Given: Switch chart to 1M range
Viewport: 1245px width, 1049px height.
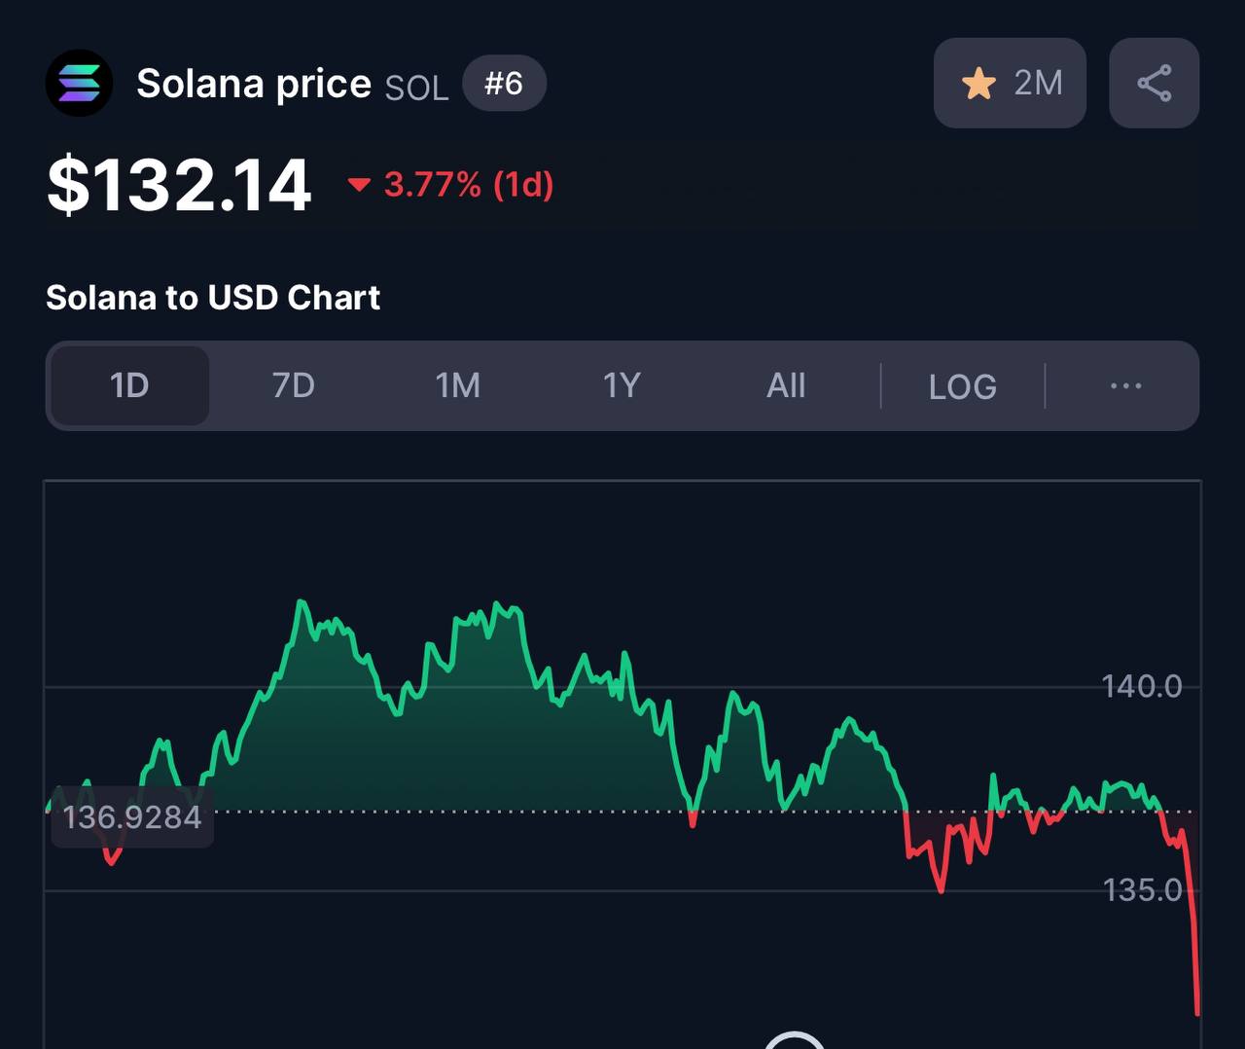Looking at the screenshot, I should tap(457, 385).
